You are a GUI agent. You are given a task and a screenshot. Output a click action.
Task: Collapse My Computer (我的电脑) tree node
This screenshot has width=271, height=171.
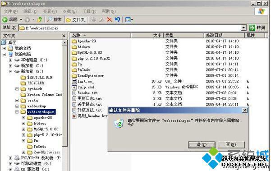5,54
